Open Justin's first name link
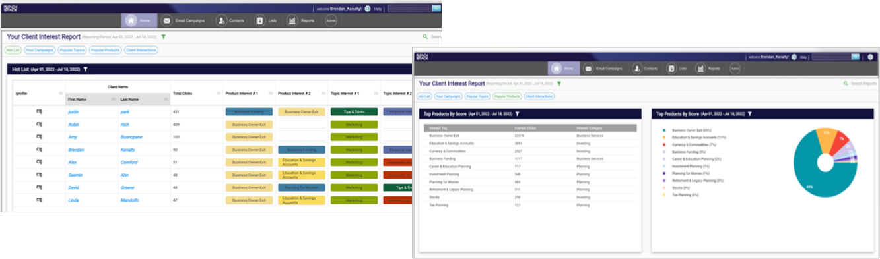This screenshot has width=880, height=259. point(73,112)
